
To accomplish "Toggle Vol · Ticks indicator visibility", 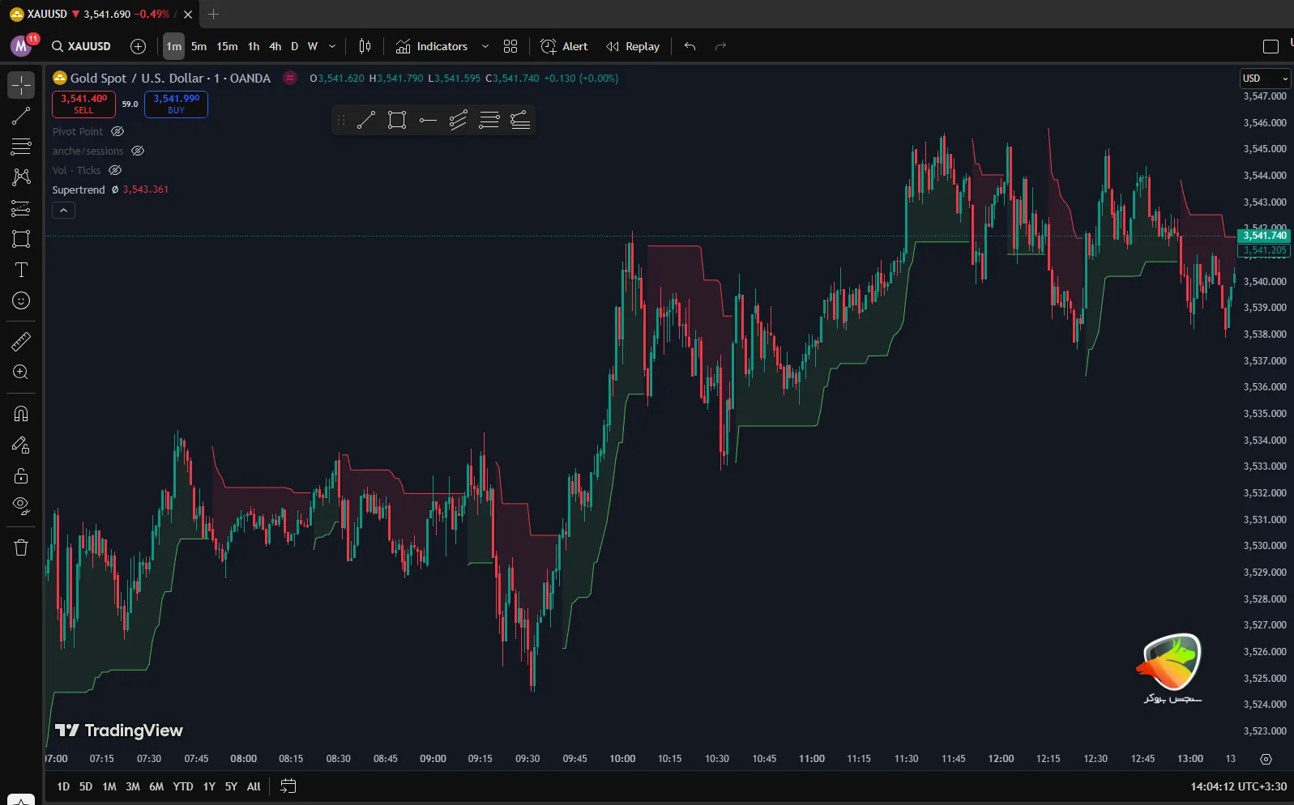I will tap(115, 170).
